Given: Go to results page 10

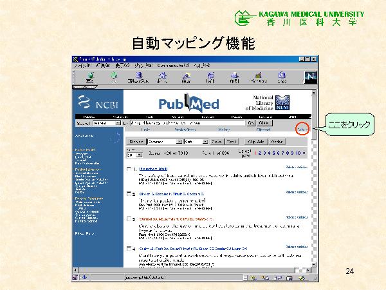Looking at the screenshot, I should (298, 153).
